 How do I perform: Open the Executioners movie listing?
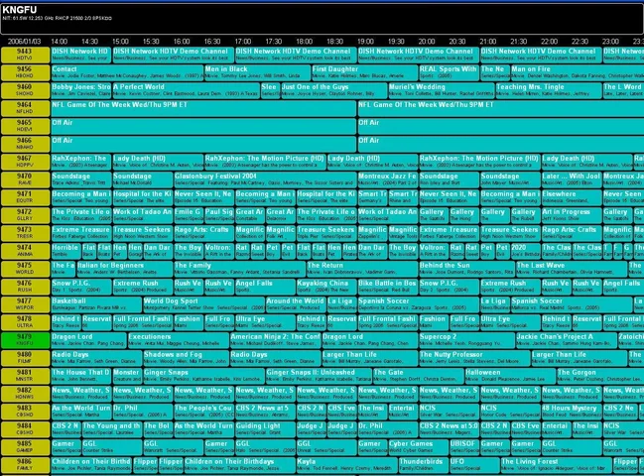point(179,340)
